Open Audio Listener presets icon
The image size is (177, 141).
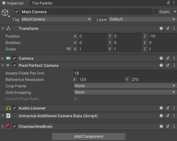(x=168, y=108)
